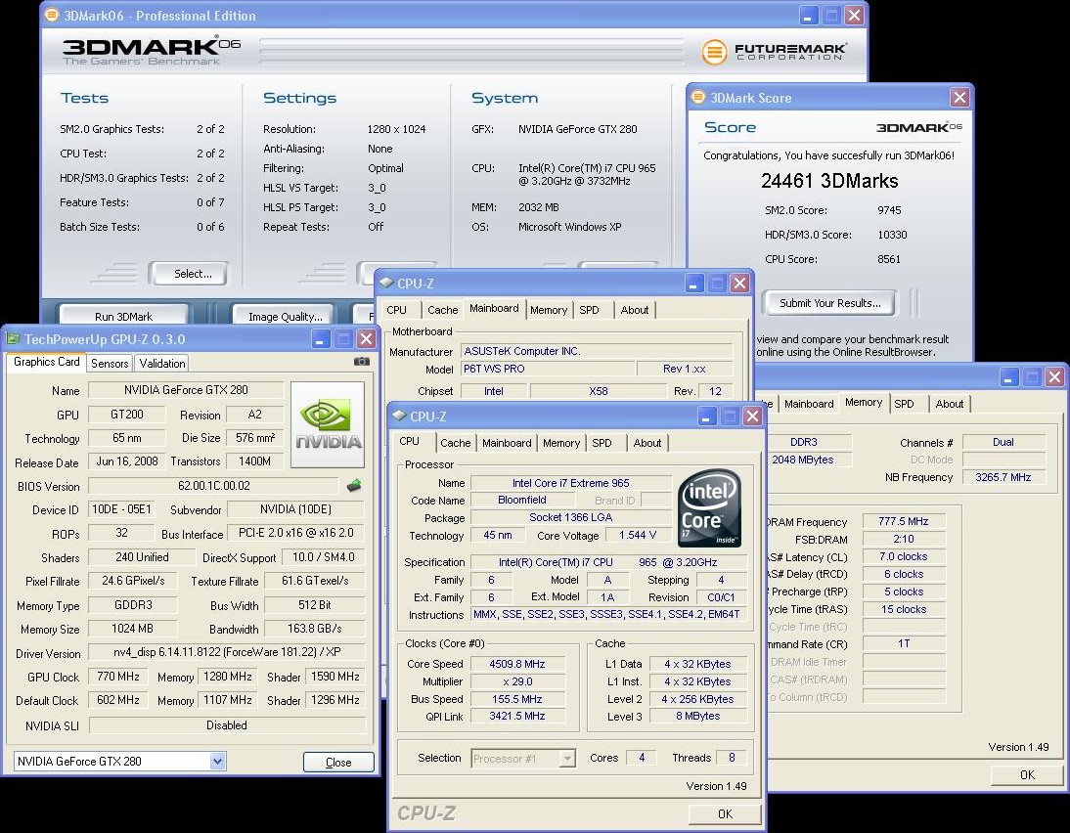The height and width of the screenshot is (833, 1070).
Task: Close the CPU-Z Memory window
Action: [1054, 375]
